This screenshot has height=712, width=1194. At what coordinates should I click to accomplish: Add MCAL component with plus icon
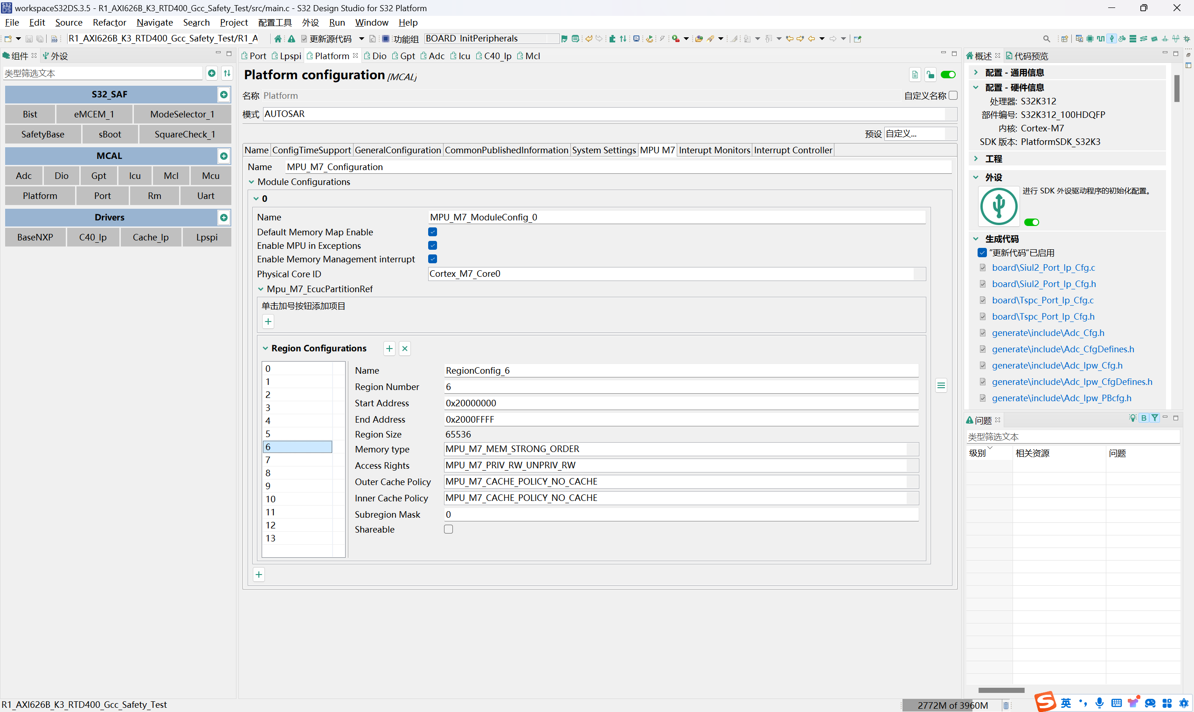click(x=224, y=156)
